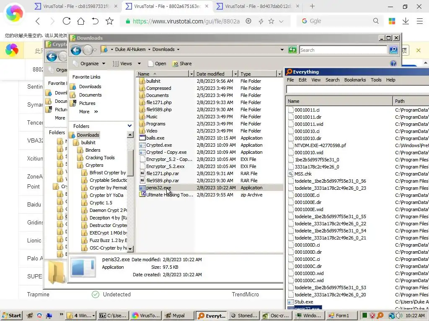Open the Form1 taskbar button
The width and height of the screenshot is (429, 321).
[342, 316]
